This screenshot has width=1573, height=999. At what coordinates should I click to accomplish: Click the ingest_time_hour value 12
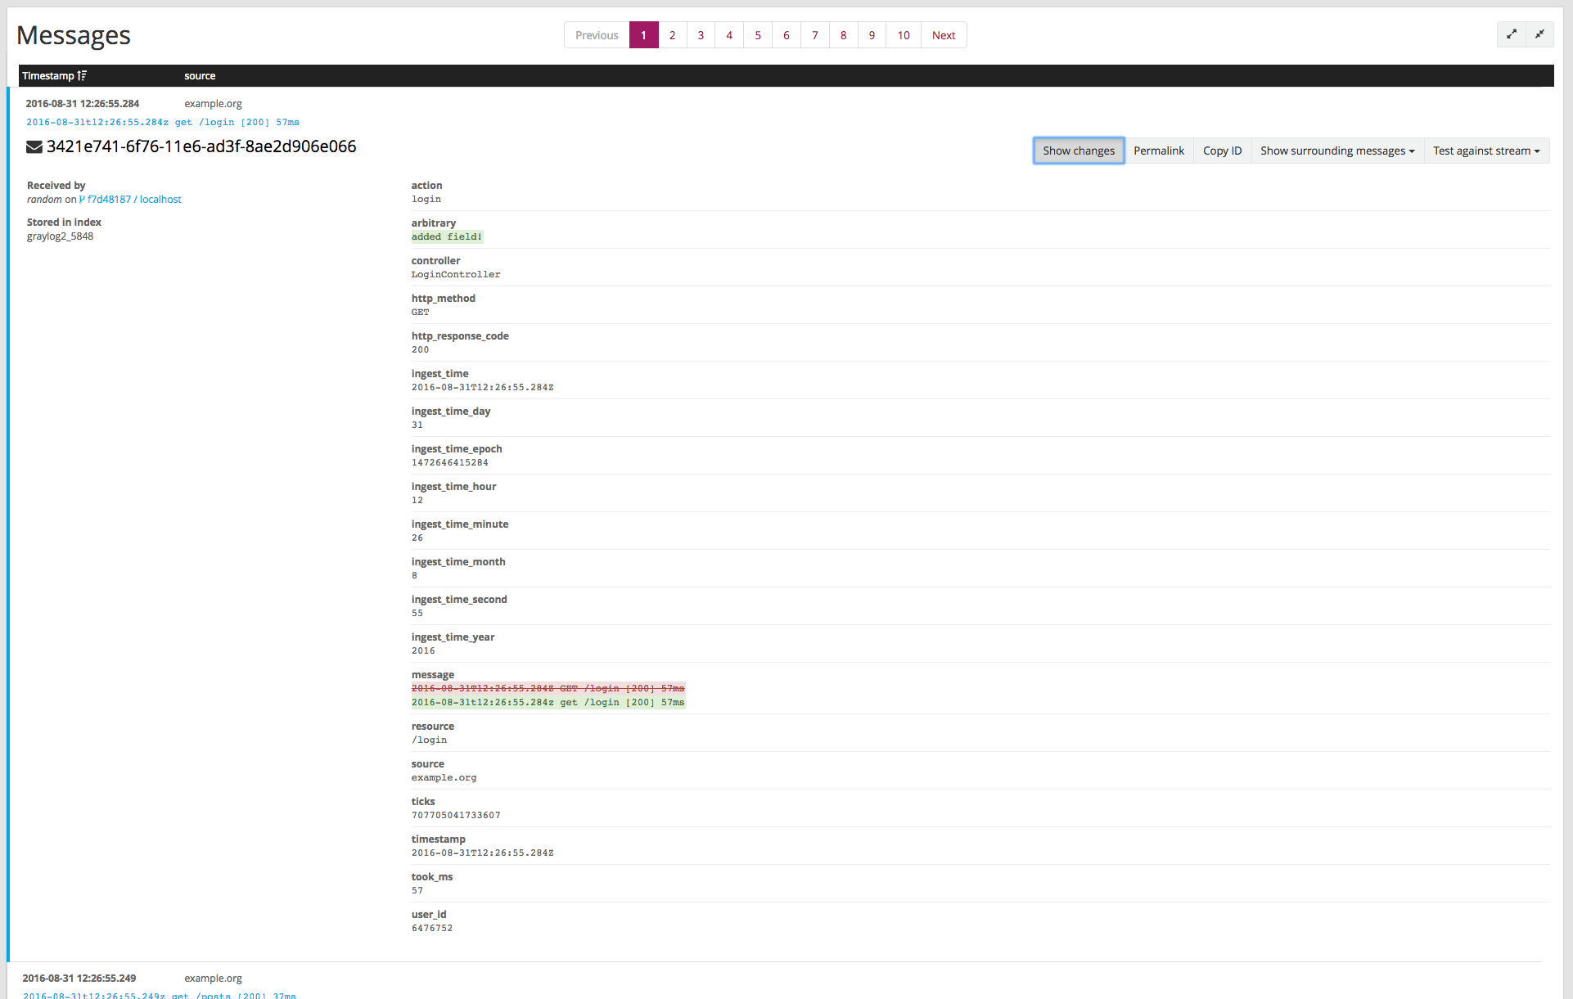pyautogui.click(x=417, y=501)
